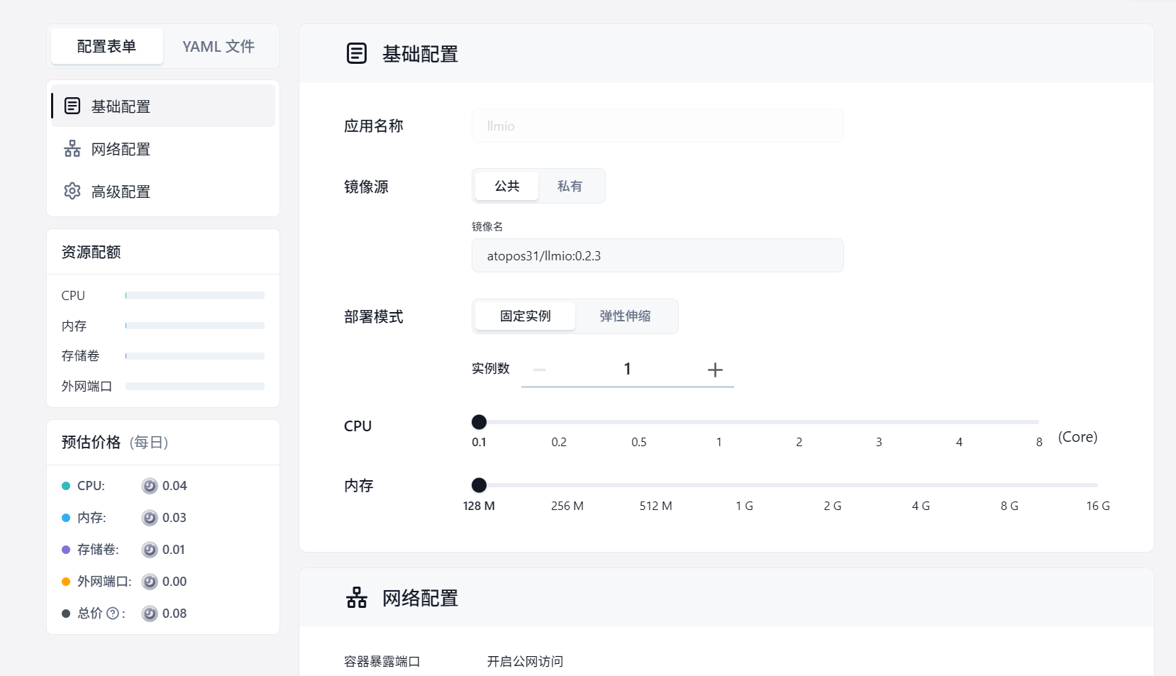Viewport: 1176px width, 676px height.
Task: Click the 基础配置 sidebar document icon
Action: point(72,106)
